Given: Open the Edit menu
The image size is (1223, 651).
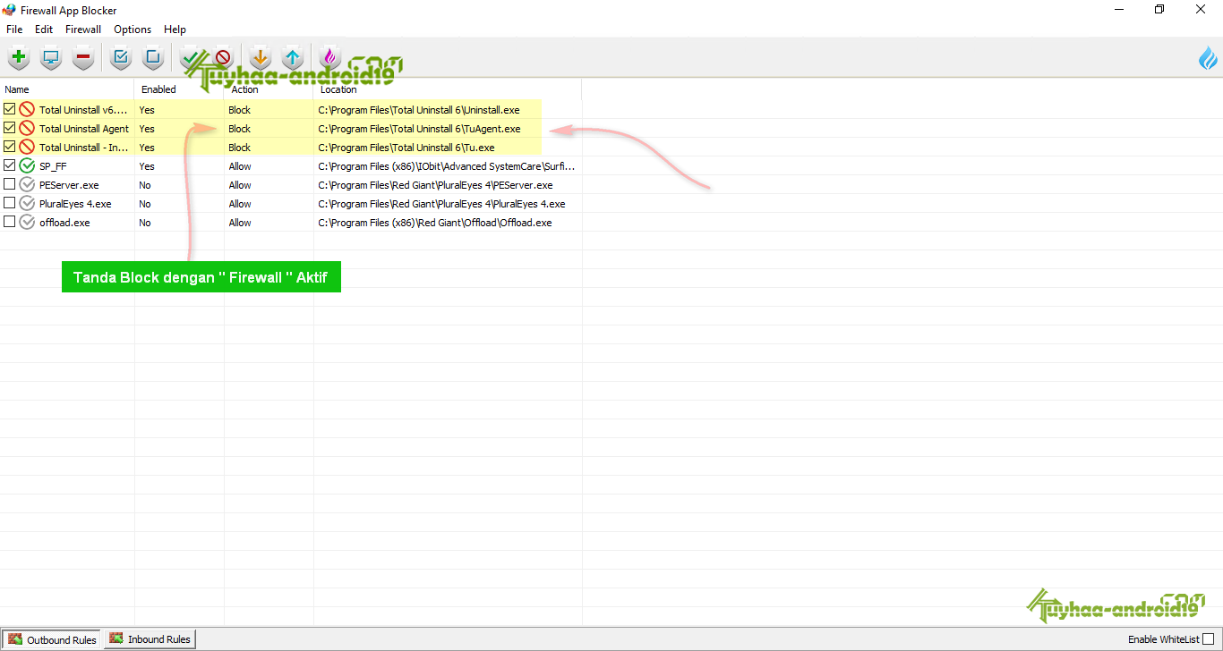Looking at the screenshot, I should (x=44, y=30).
